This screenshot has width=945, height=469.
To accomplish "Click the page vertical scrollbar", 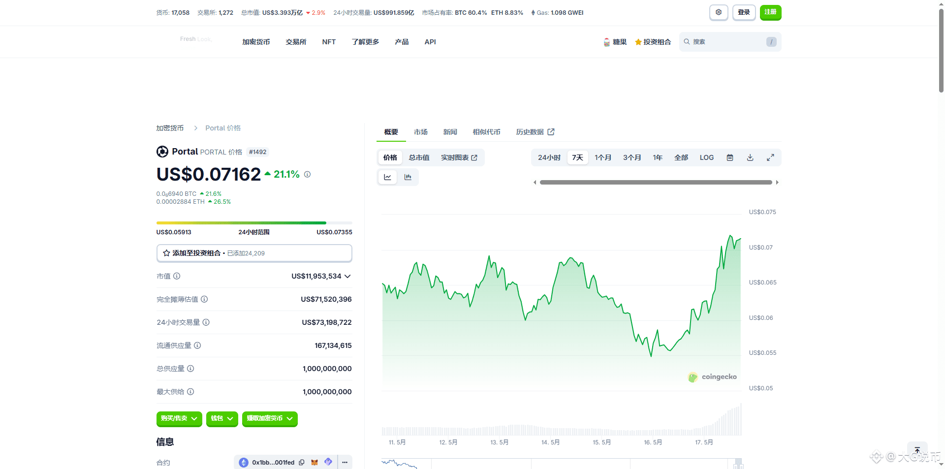I will [x=941, y=50].
